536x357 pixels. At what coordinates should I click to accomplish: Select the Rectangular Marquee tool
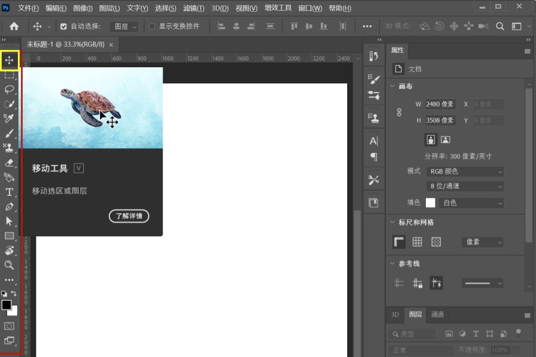click(x=9, y=75)
